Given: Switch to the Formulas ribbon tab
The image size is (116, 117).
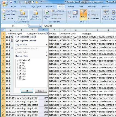Looking at the screenshot, I should pos(50,7).
